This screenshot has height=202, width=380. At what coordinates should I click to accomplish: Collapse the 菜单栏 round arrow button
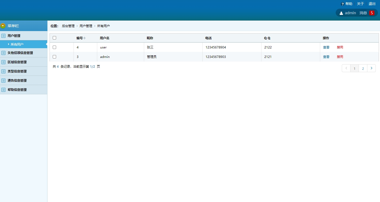3,26
